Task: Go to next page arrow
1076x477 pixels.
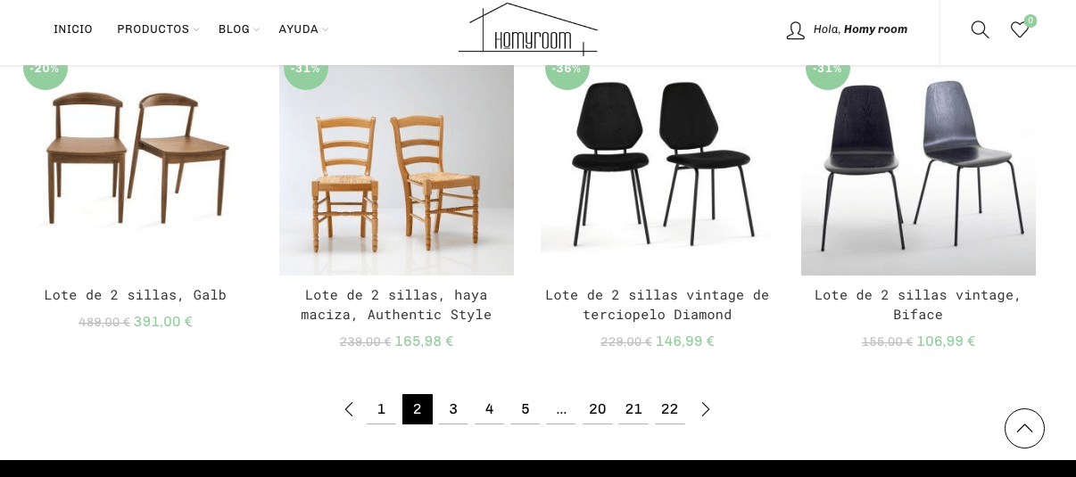Action: point(706,409)
